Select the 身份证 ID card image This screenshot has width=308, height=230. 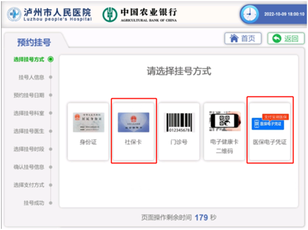tap(88, 122)
